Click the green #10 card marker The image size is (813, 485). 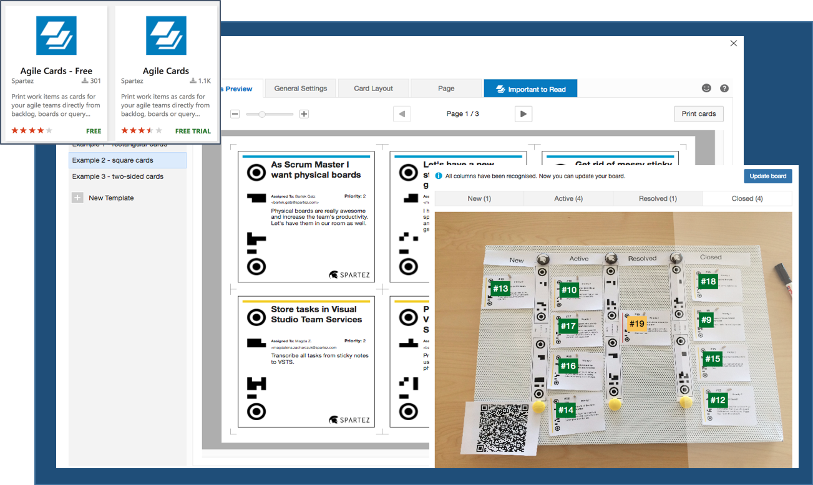[569, 290]
